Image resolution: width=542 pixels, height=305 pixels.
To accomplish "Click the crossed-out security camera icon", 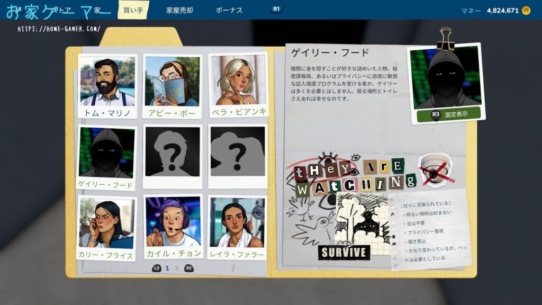I will click(437, 171).
